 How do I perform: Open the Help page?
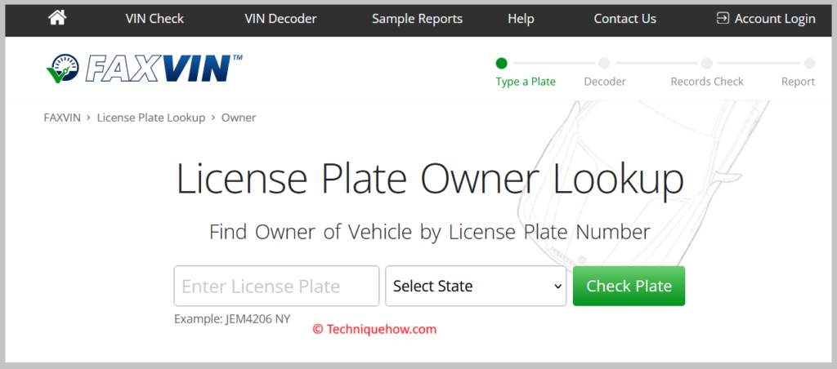click(521, 19)
